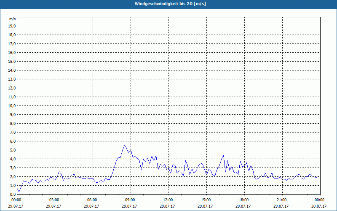Click the '2,0' y-axis value
The height and width of the screenshot is (211, 337).
coord(13,176)
